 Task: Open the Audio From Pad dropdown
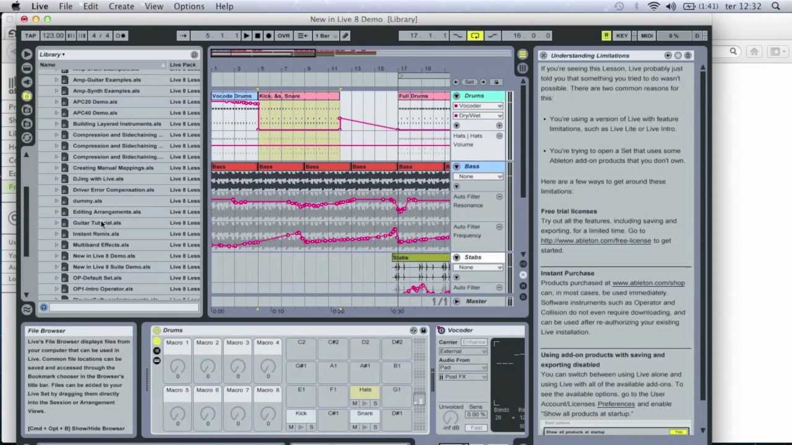pyautogui.click(x=463, y=368)
